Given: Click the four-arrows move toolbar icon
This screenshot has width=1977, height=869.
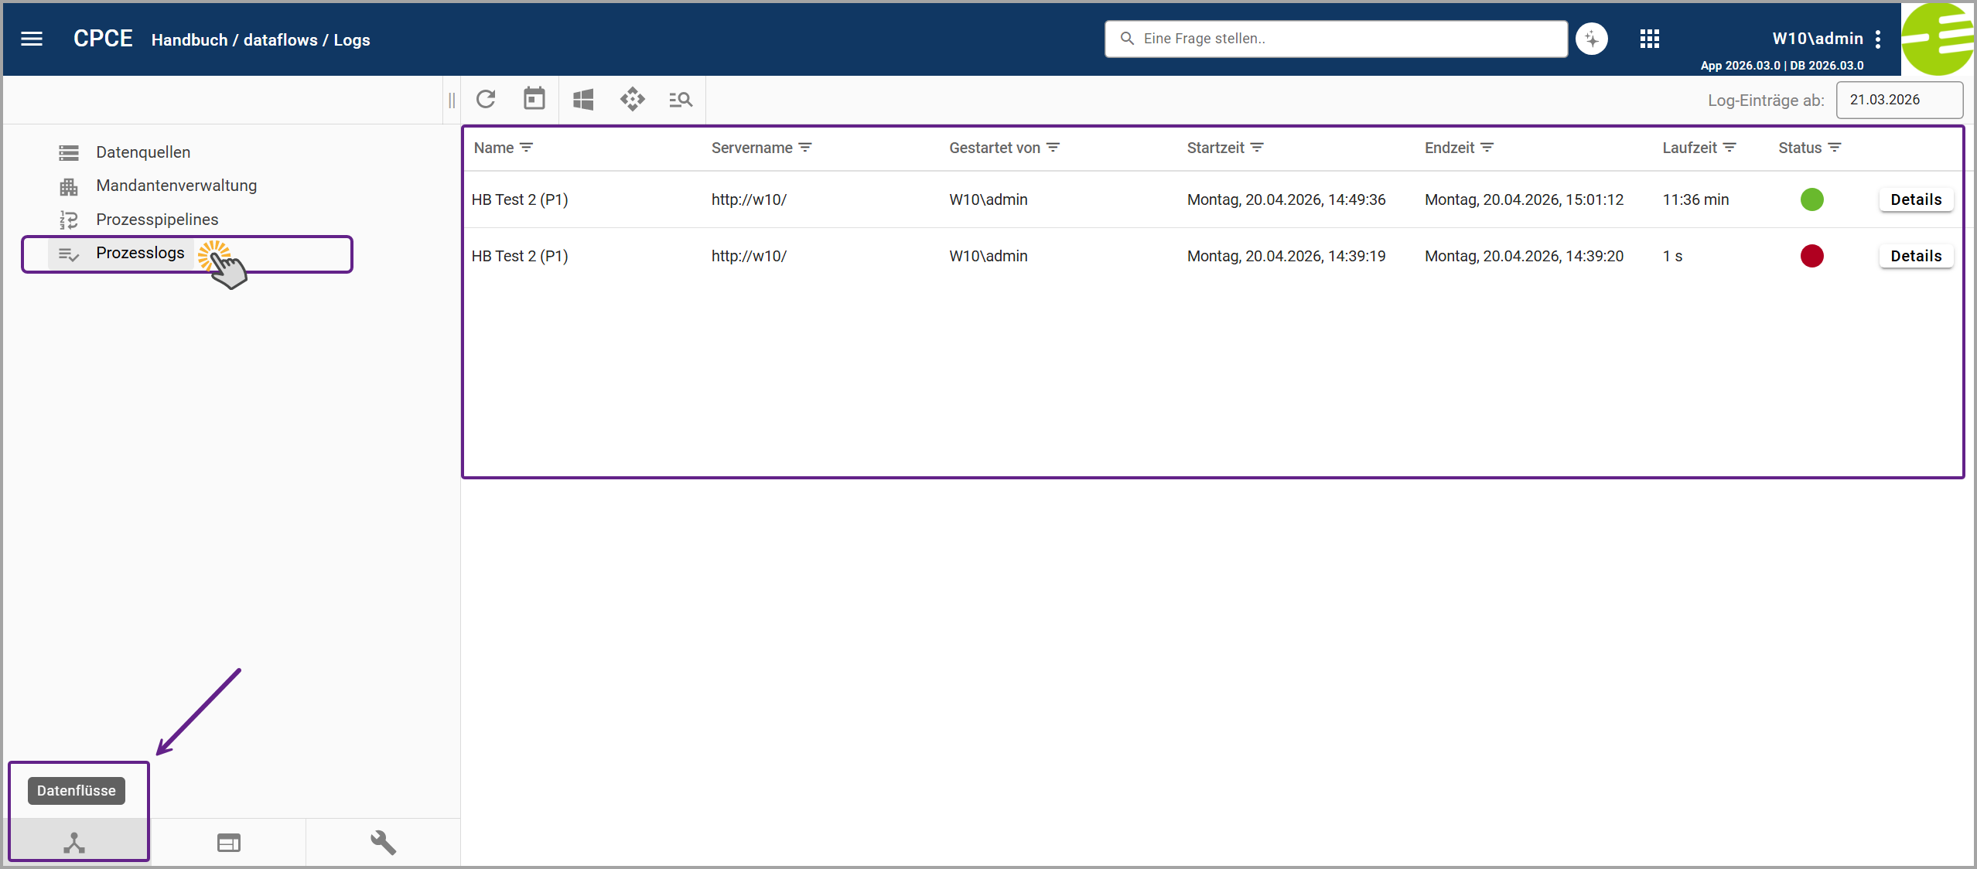Looking at the screenshot, I should 632,100.
